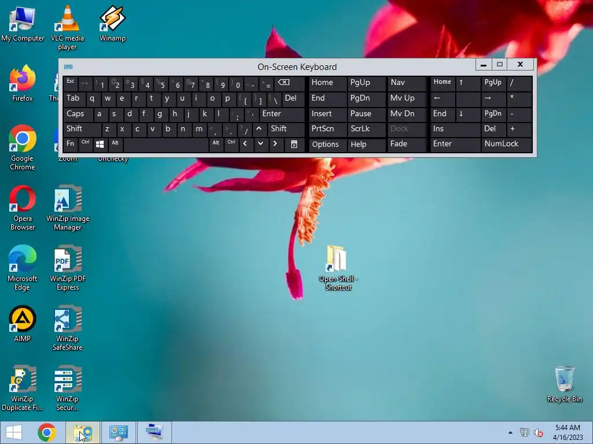Viewport: 593px width, 444px height.
Task: Select the Recycle Bin icon
Action: [564, 384]
